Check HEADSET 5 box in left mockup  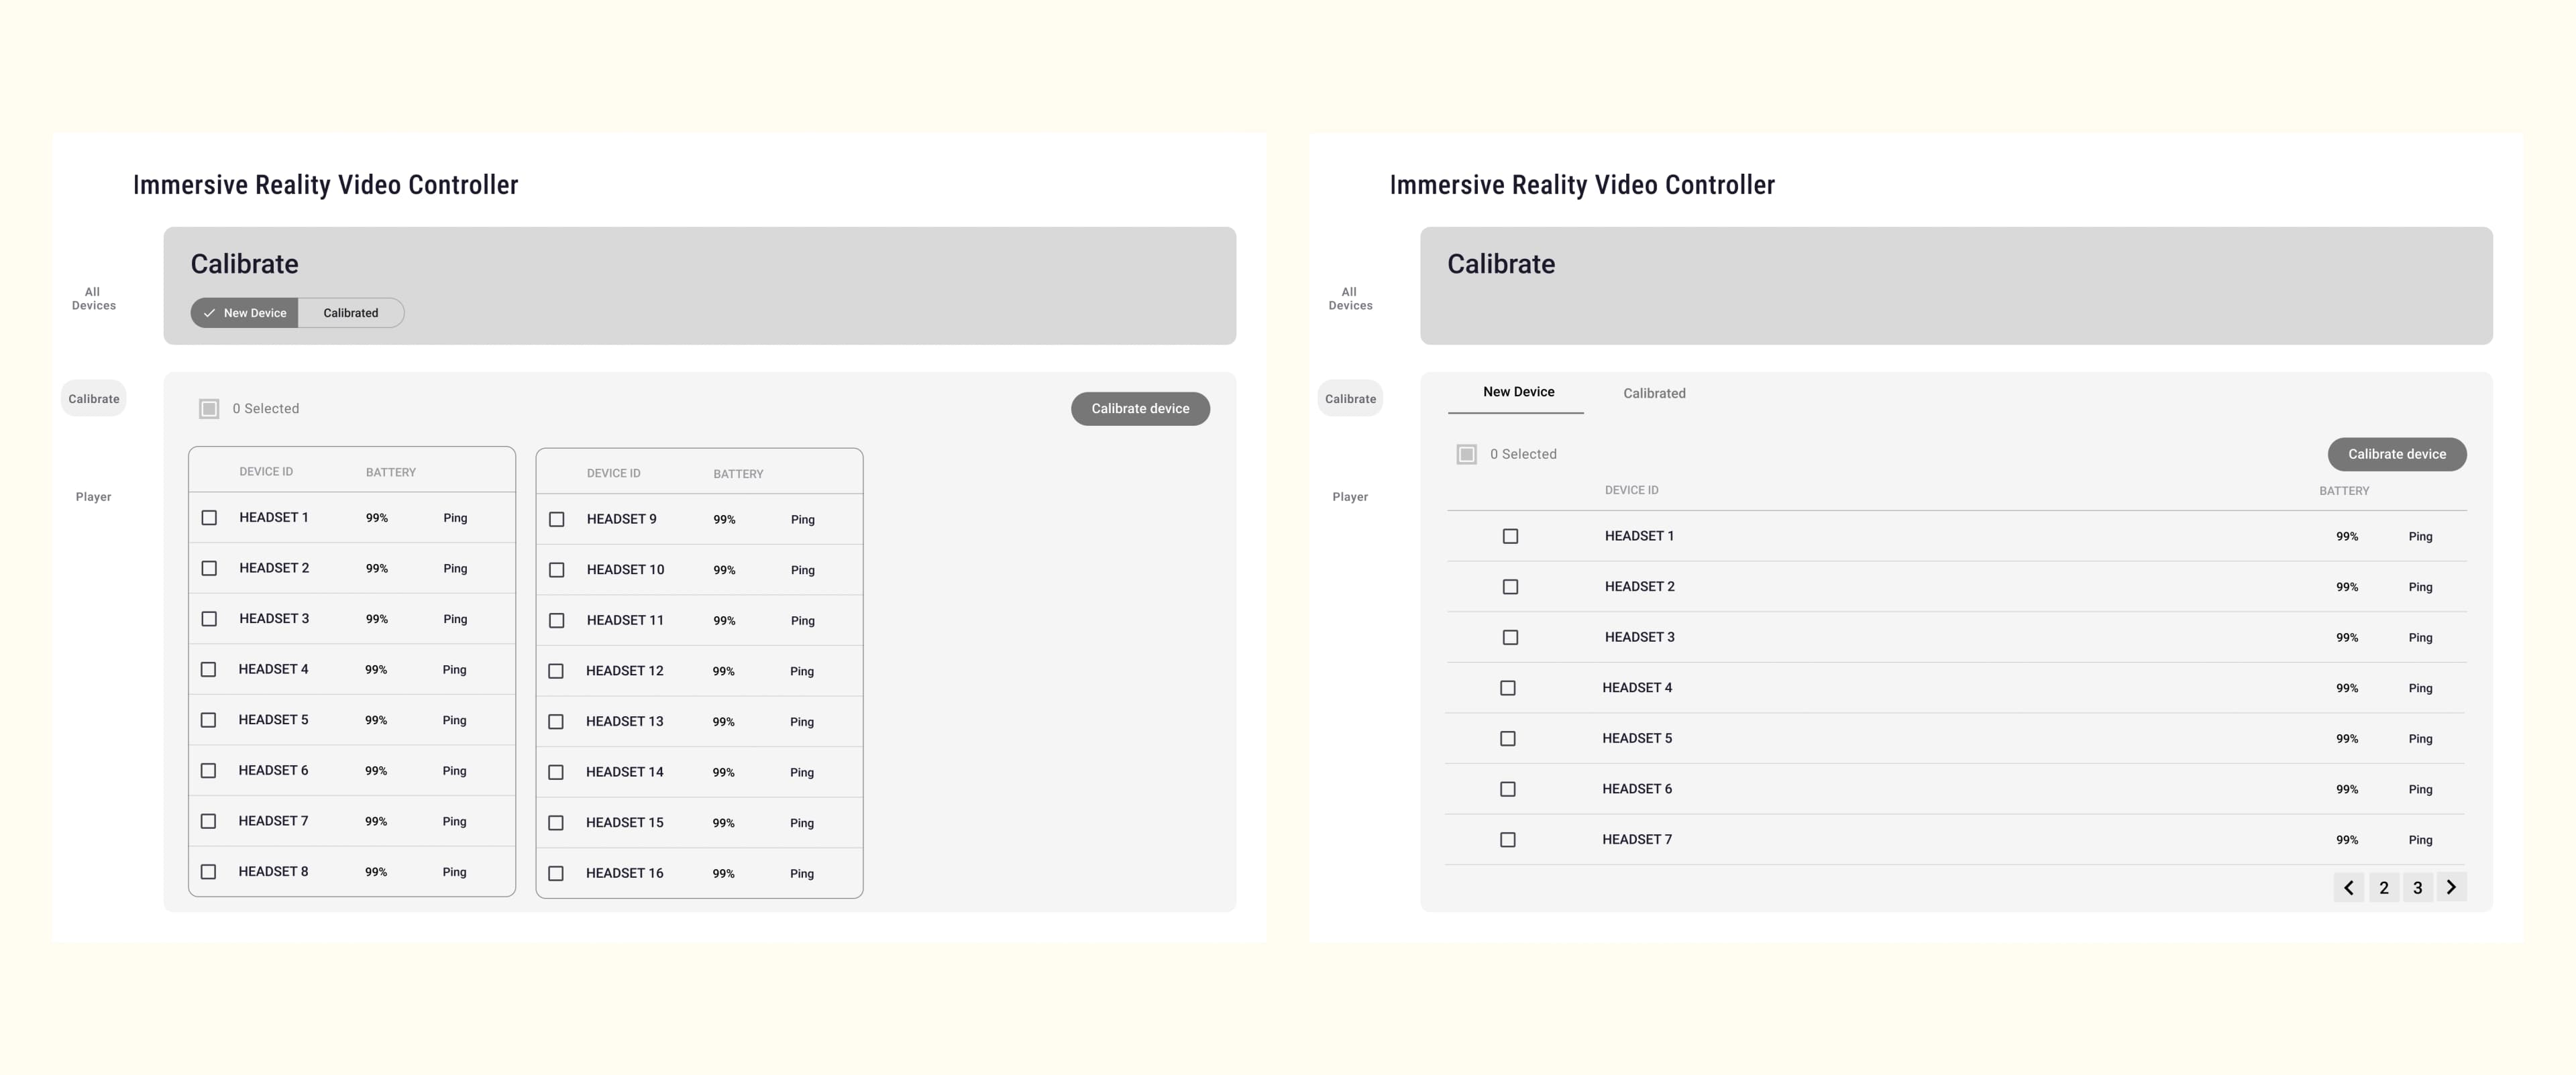click(x=208, y=720)
